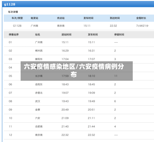This screenshot has height=142, width=154.
Task: Select stop number 07 in the table
Action: pos(10,93)
